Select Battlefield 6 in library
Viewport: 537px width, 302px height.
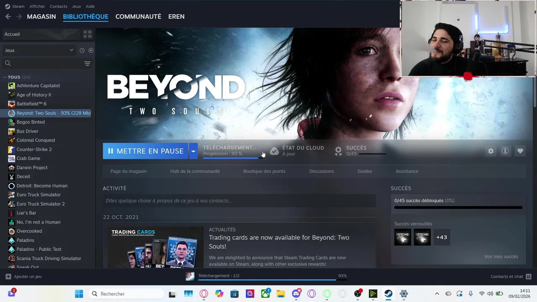tap(31, 104)
